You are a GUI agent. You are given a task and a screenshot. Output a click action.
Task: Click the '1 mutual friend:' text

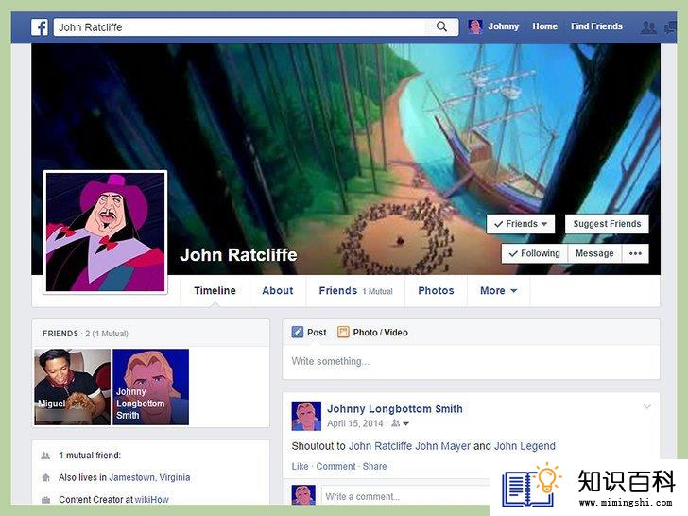[90, 456]
